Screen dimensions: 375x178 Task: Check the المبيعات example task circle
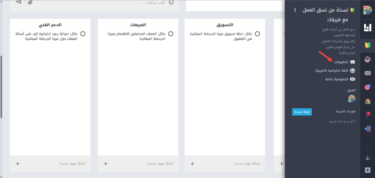(x=170, y=34)
